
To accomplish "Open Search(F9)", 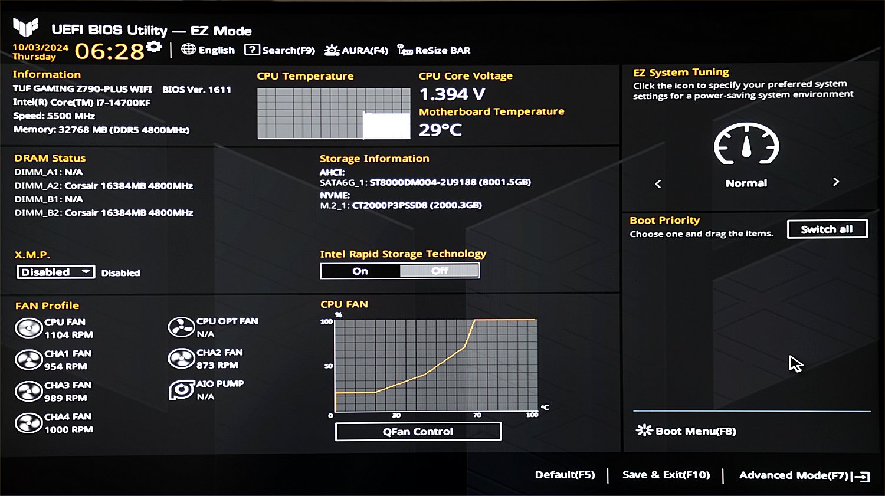I will [280, 50].
